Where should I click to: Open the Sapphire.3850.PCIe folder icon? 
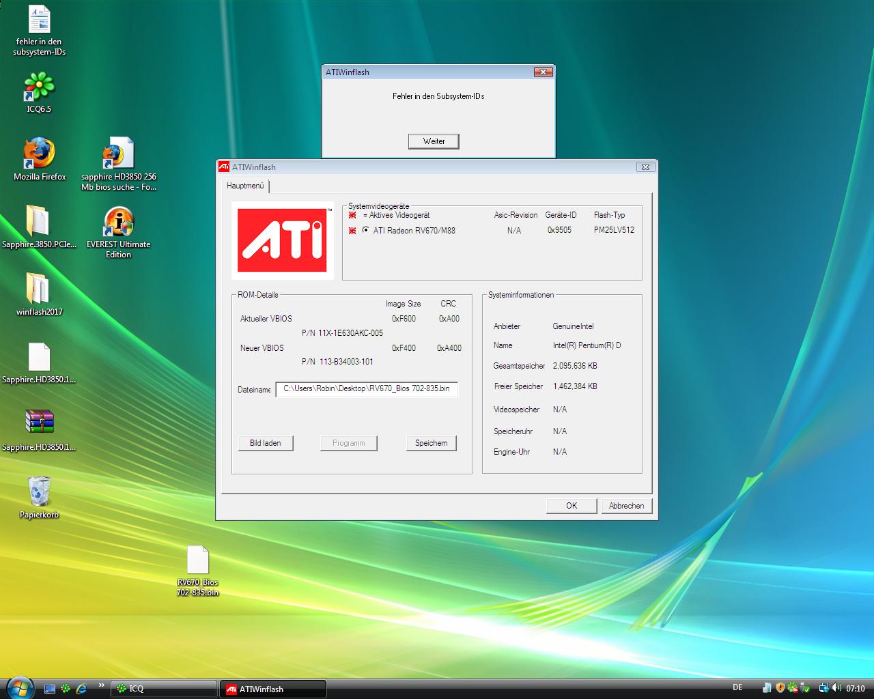[39, 227]
